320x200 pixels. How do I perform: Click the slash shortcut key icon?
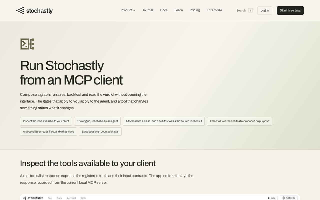tap(250, 10)
